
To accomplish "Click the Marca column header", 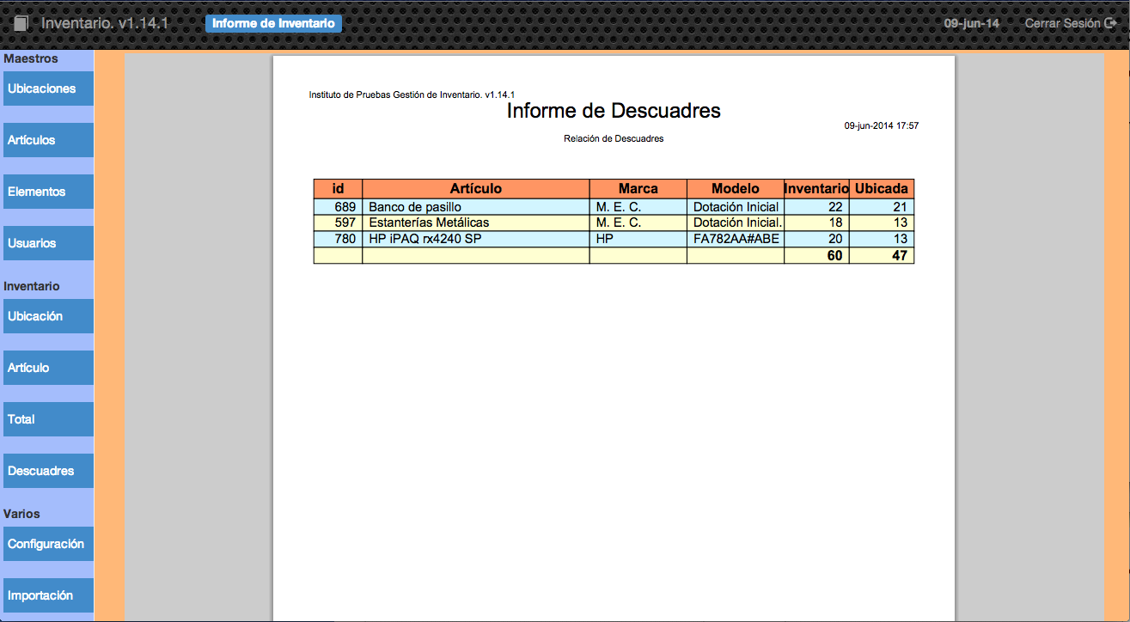I will coord(638,188).
